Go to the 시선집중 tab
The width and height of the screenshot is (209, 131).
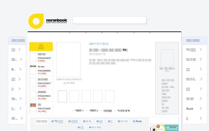pyautogui.click(x=107, y=111)
